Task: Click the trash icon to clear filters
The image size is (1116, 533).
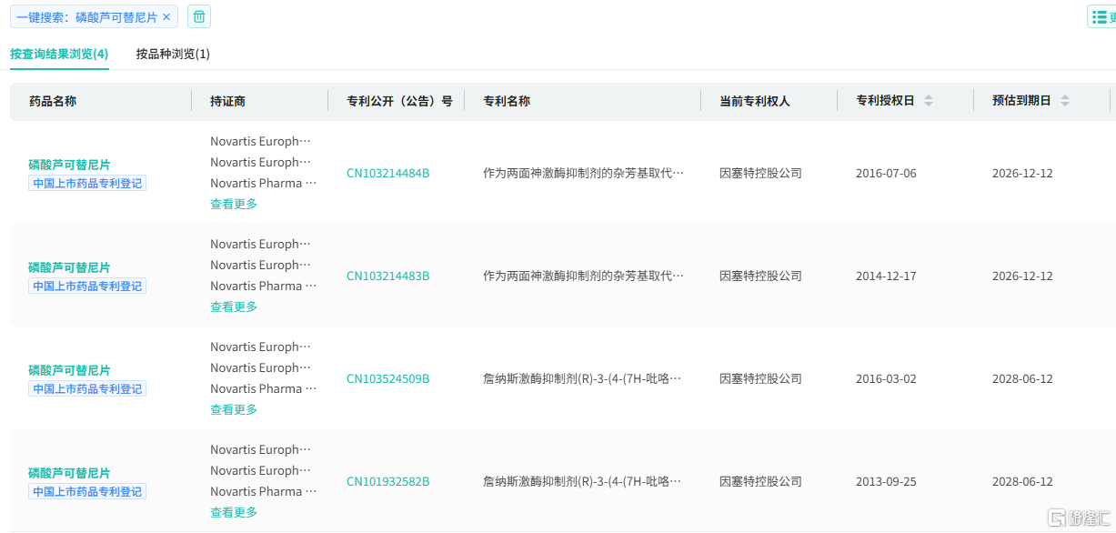Action: coord(199,16)
